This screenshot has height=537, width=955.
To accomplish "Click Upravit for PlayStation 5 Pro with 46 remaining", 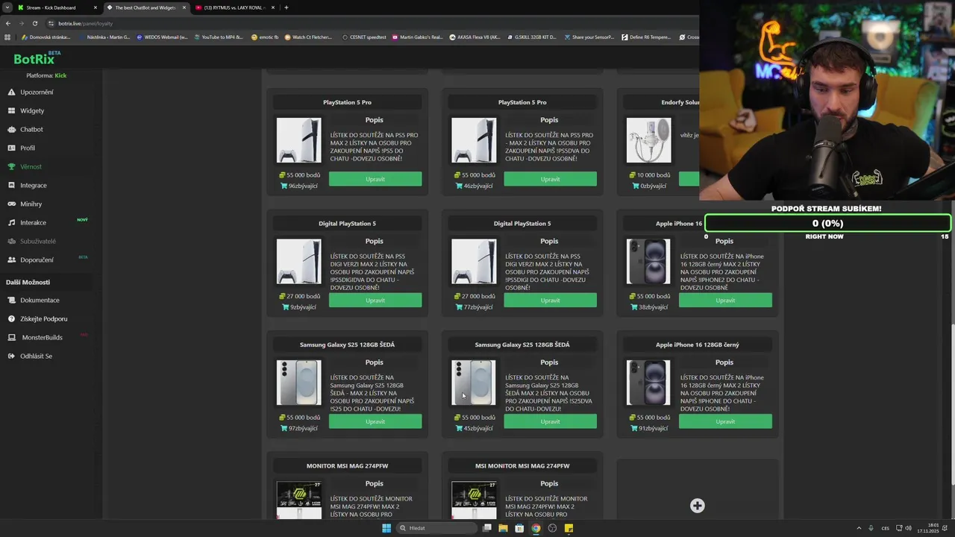I will [550, 179].
